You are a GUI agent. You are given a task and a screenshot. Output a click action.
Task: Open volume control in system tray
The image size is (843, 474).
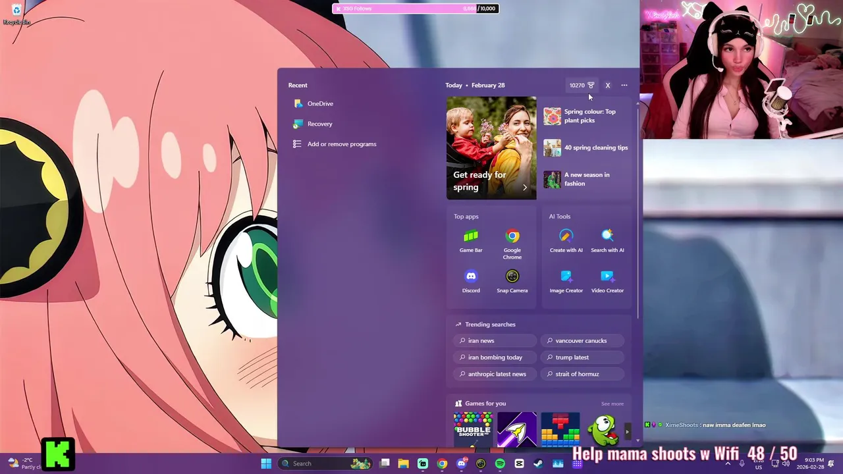786,463
